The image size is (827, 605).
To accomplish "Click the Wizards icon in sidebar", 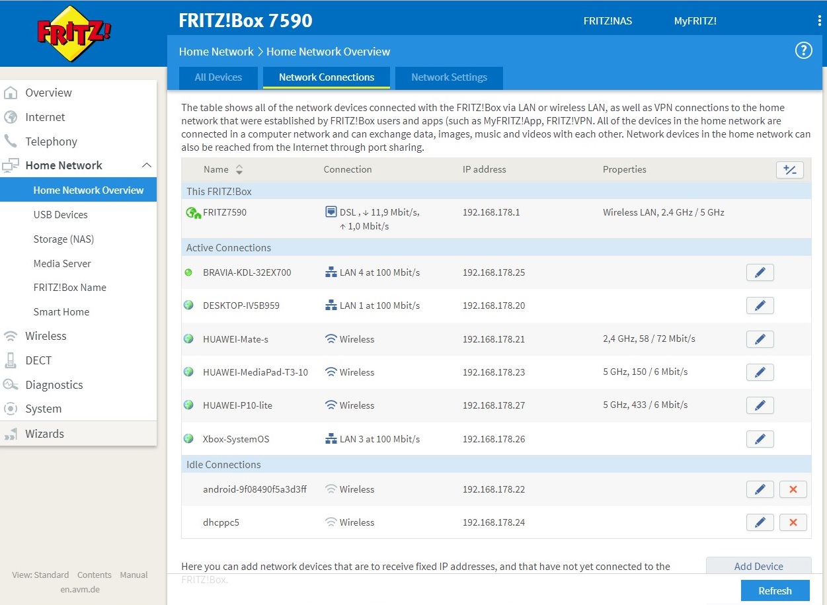I will pos(11,434).
